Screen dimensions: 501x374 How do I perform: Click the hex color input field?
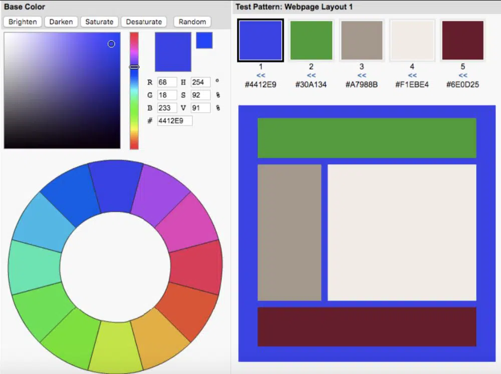coord(174,121)
